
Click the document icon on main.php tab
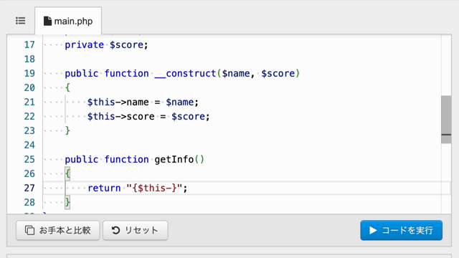click(x=47, y=21)
